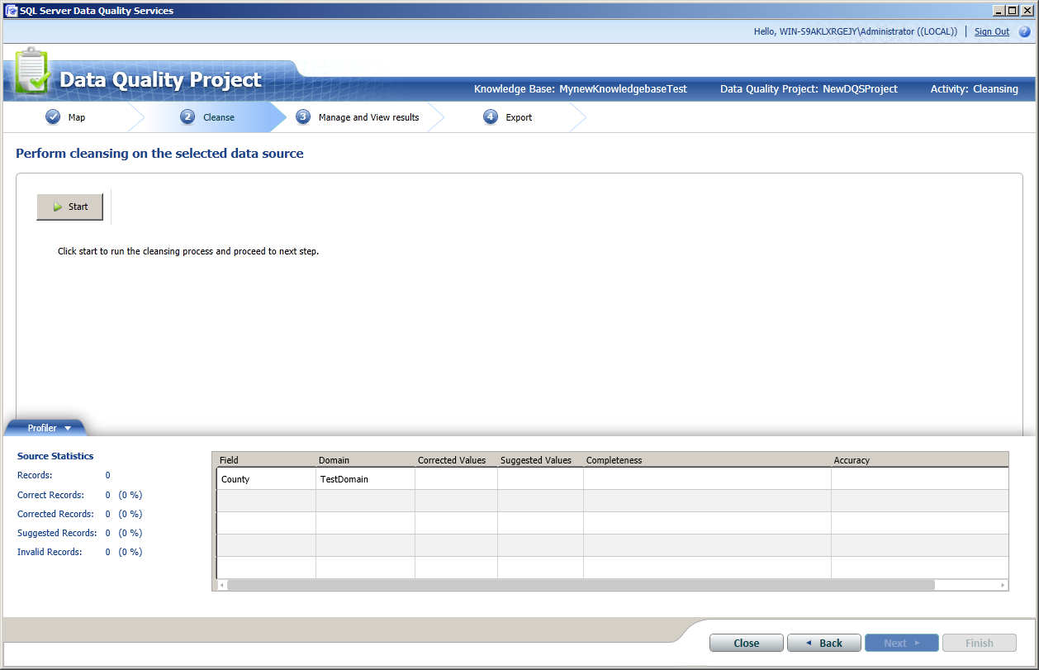
Task: Click the Data Quality Project clipboard logo
Action: tap(31, 73)
